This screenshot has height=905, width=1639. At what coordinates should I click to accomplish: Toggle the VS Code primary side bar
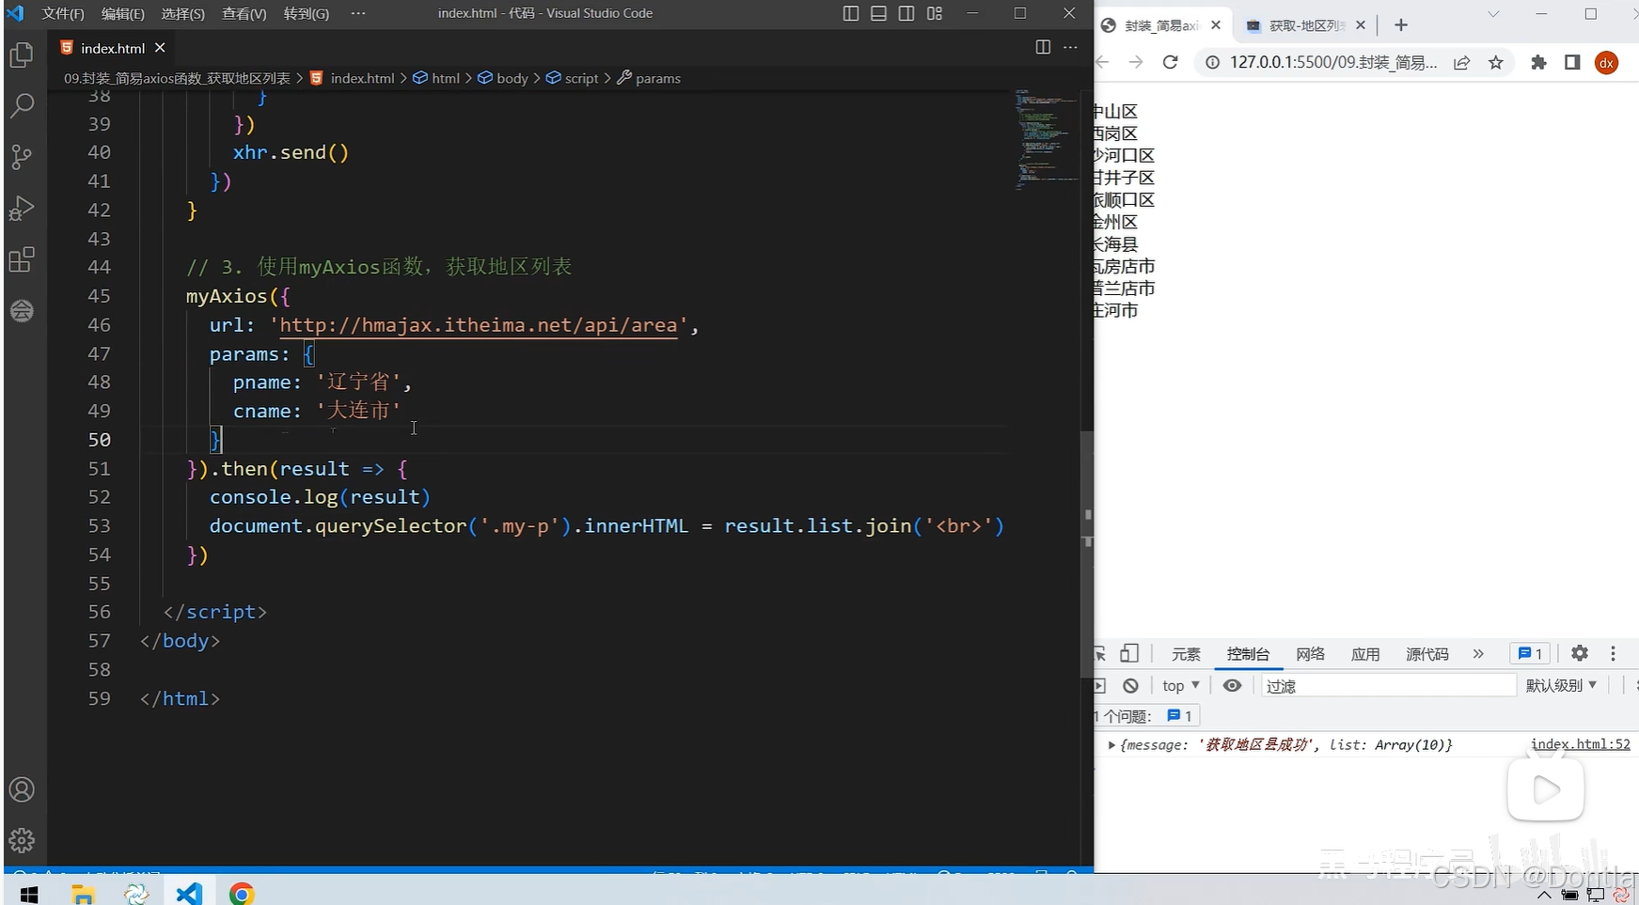851,13
